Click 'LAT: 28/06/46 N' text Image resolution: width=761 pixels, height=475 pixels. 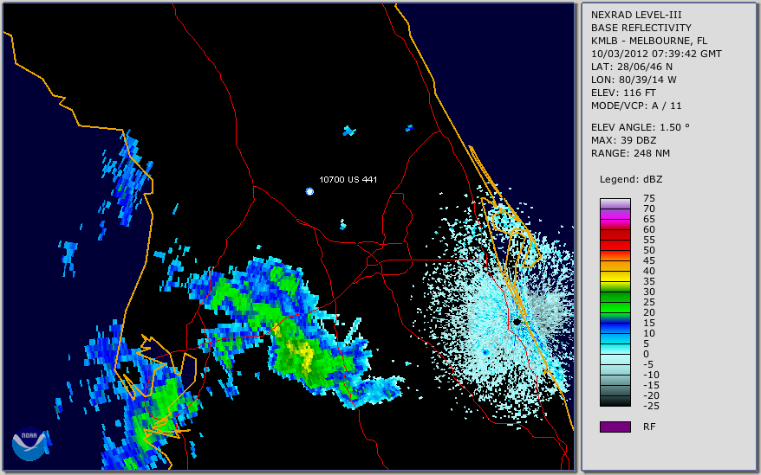tap(631, 67)
